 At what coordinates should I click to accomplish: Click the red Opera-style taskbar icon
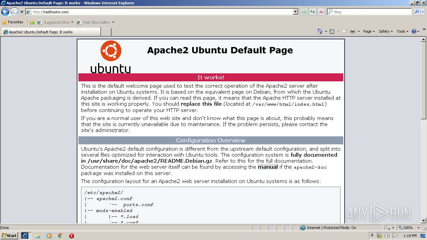point(71,236)
